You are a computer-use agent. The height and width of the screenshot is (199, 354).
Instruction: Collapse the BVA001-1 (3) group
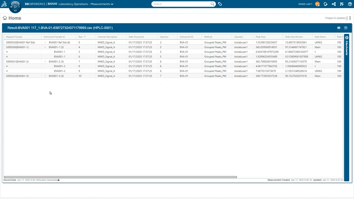[x=45, y=47]
